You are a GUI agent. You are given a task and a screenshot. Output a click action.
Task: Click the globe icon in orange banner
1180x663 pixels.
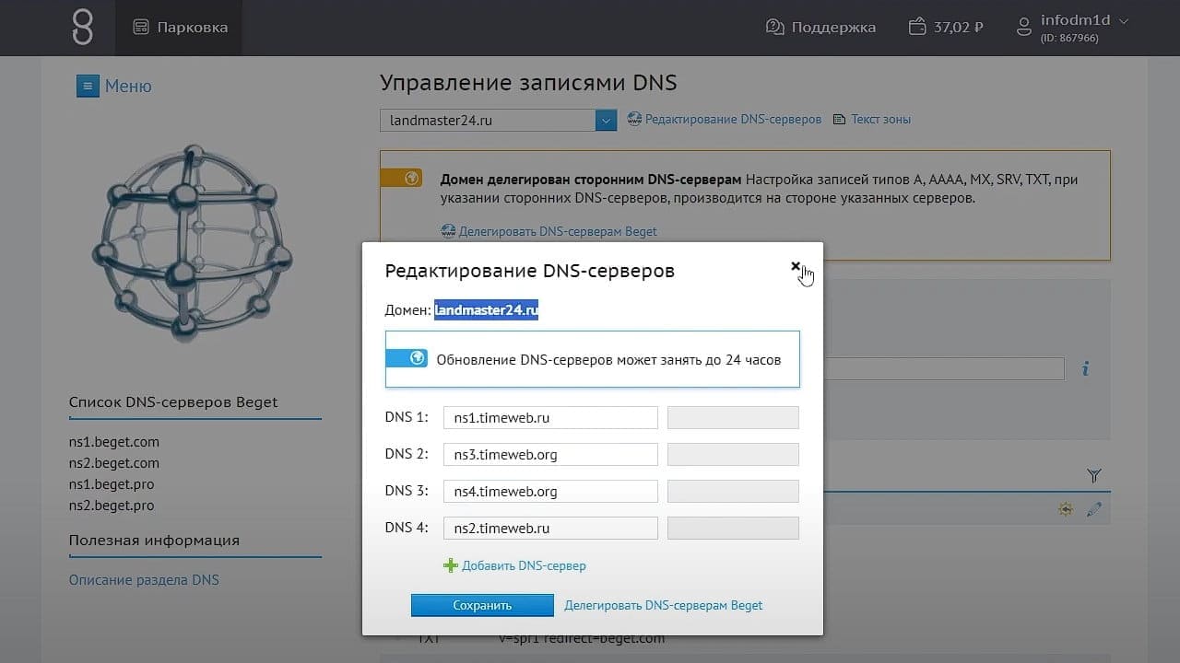click(412, 178)
